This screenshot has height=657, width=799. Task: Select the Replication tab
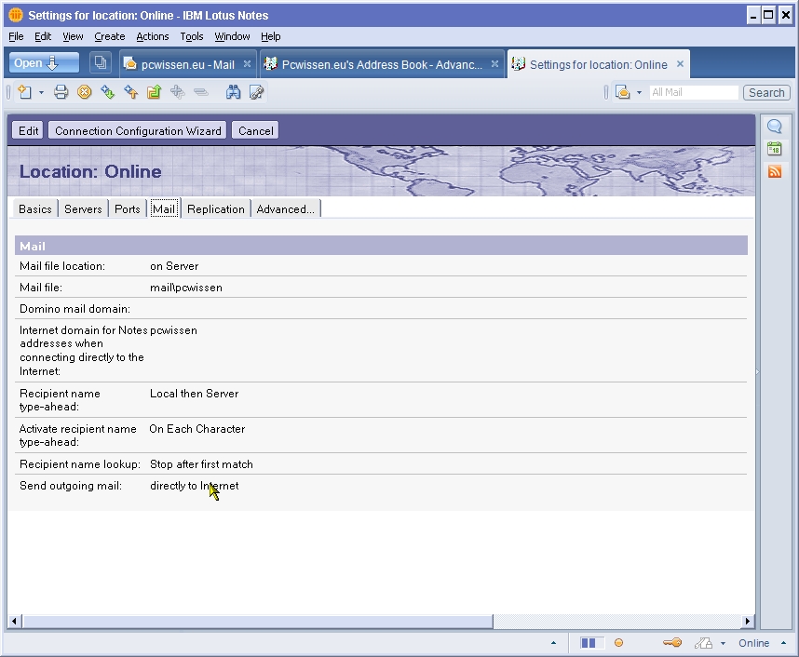pyautogui.click(x=216, y=208)
